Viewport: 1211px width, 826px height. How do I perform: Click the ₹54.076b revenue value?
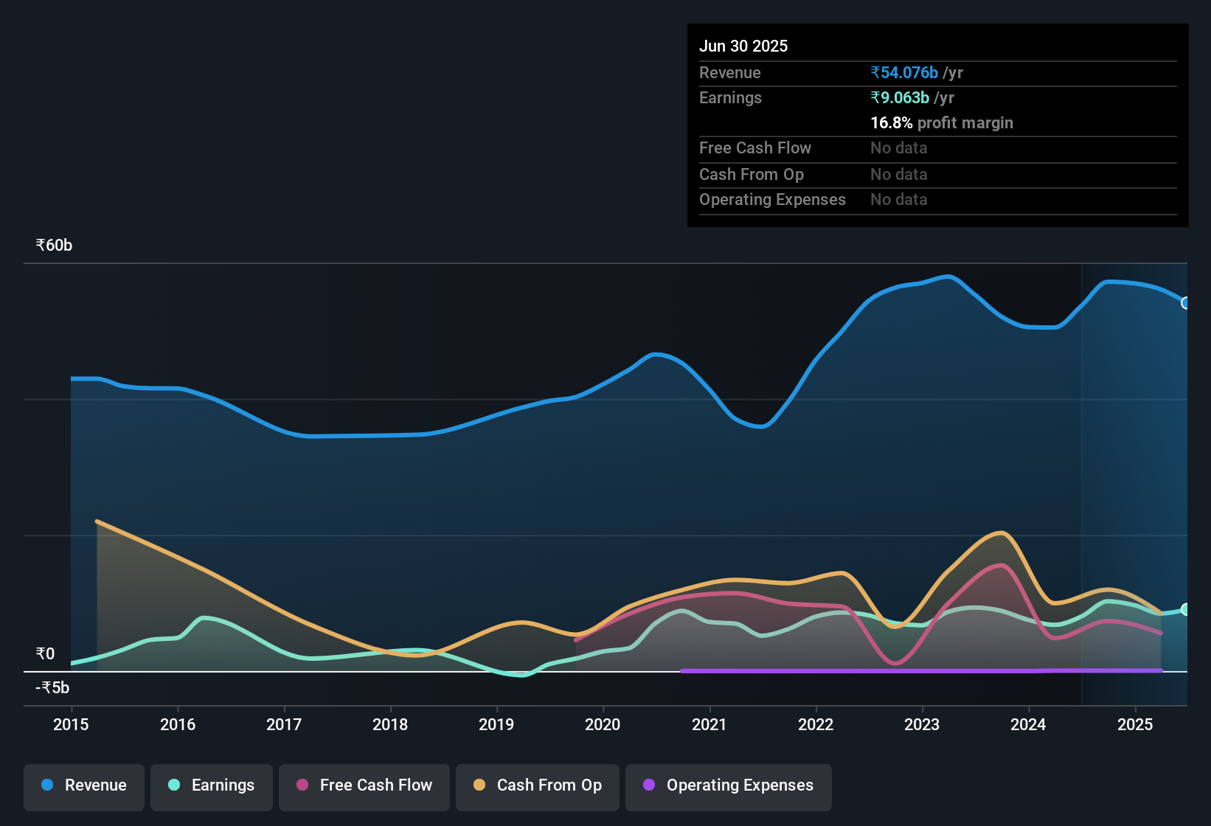(x=905, y=72)
